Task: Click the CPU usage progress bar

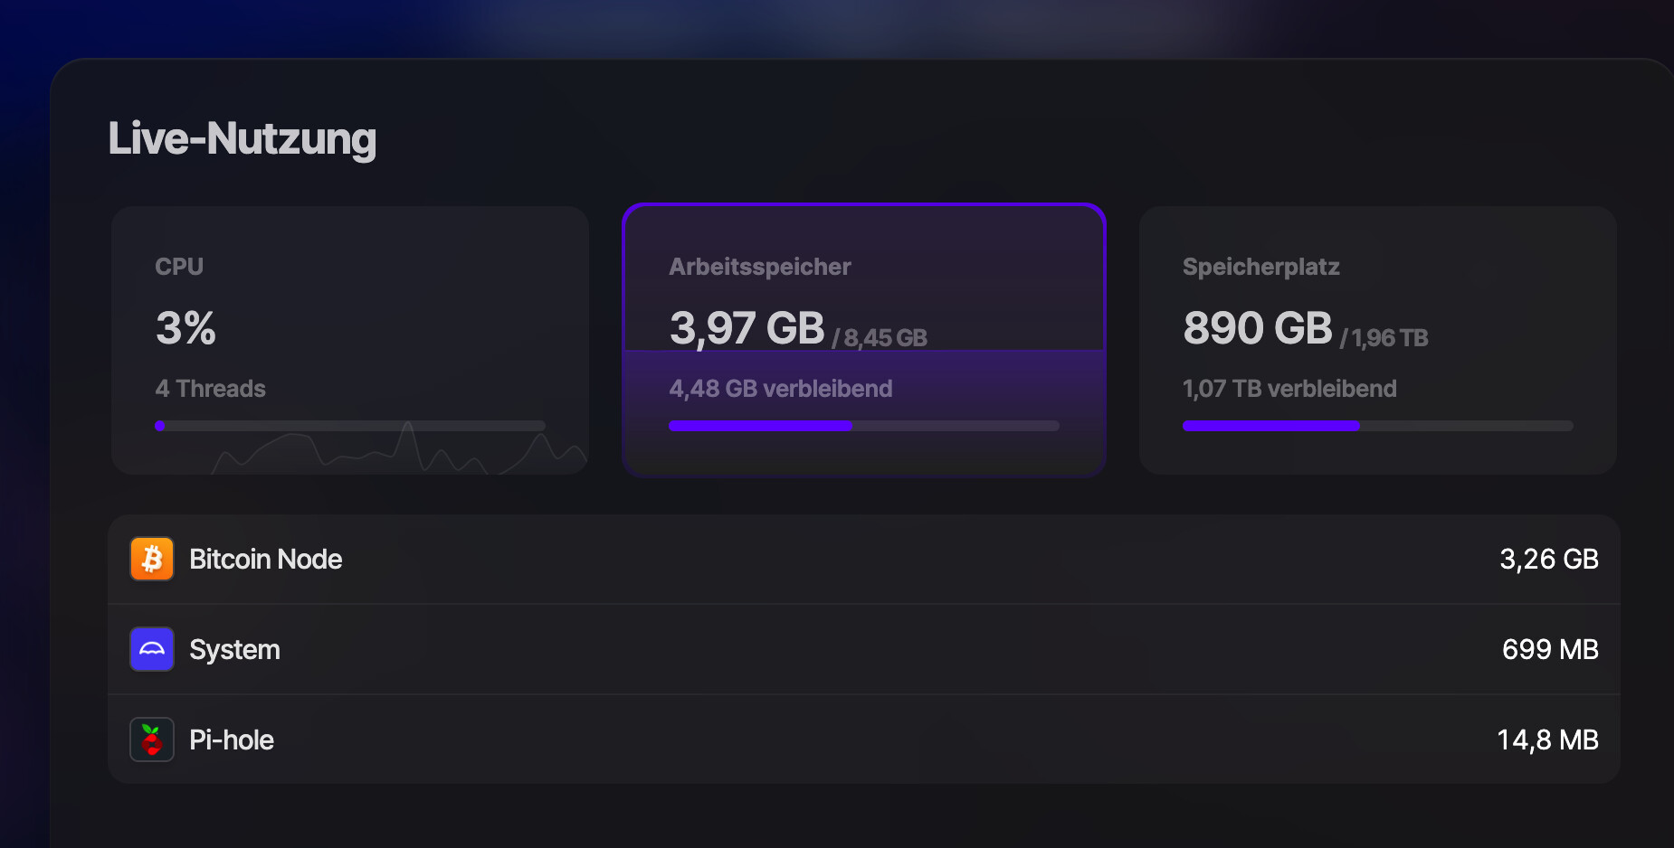Action: 350,426
